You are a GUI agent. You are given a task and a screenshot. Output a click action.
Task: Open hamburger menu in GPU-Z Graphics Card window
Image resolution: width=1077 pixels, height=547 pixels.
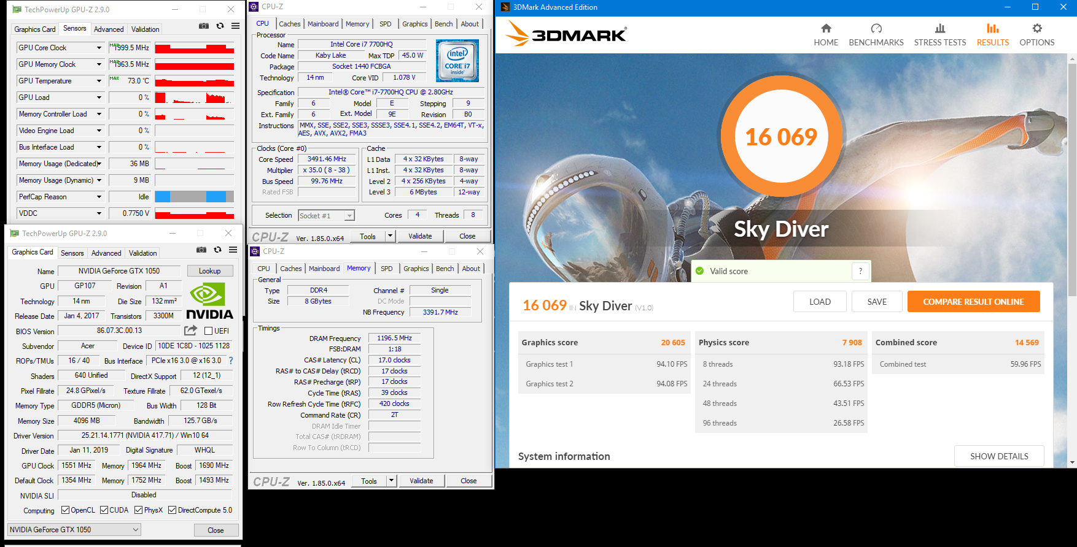(x=233, y=250)
